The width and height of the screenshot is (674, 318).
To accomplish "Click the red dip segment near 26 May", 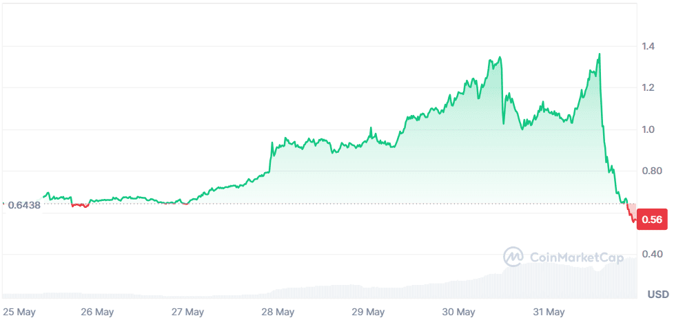I will click(80, 205).
